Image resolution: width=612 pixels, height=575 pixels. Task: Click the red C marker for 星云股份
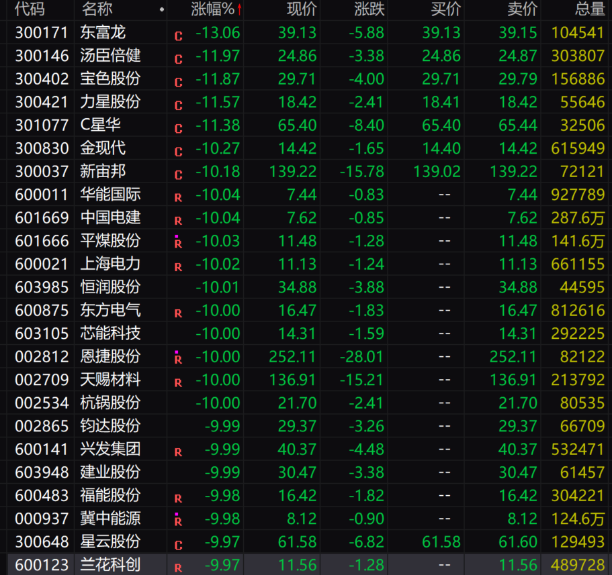(x=179, y=545)
